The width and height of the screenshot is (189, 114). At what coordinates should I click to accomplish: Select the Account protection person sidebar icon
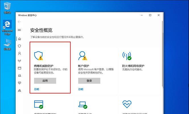click(x=19, y=54)
